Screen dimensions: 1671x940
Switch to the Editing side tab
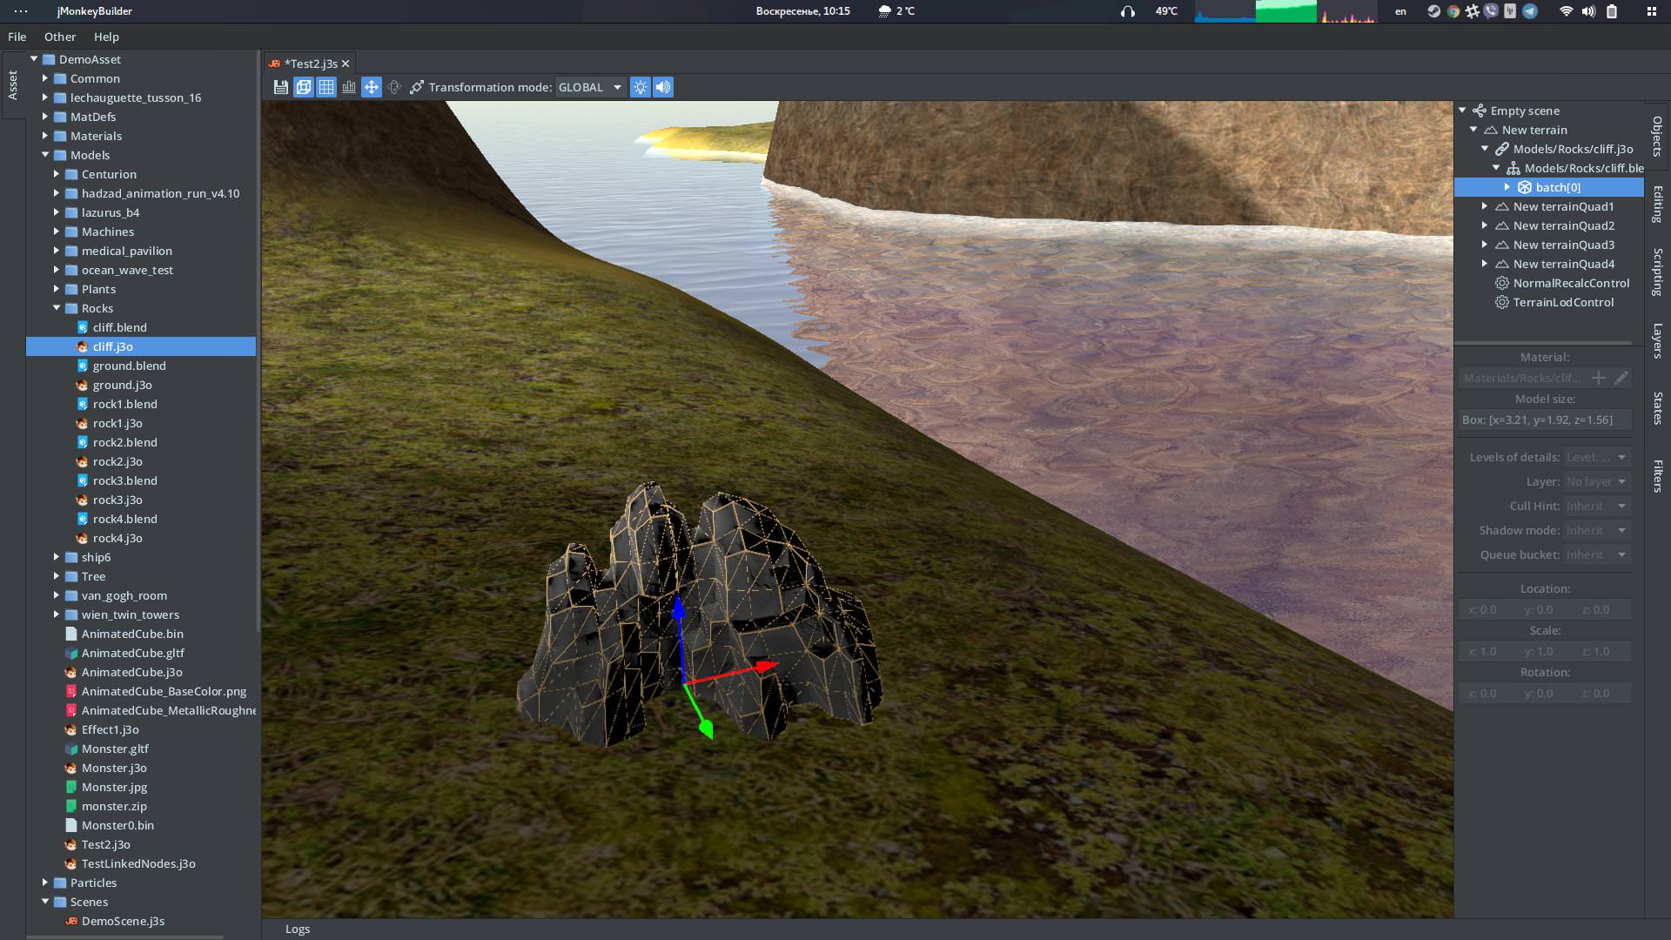pyautogui.click(x=1657, y=205)
